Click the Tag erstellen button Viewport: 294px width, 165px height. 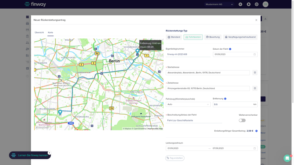point(175,158)
